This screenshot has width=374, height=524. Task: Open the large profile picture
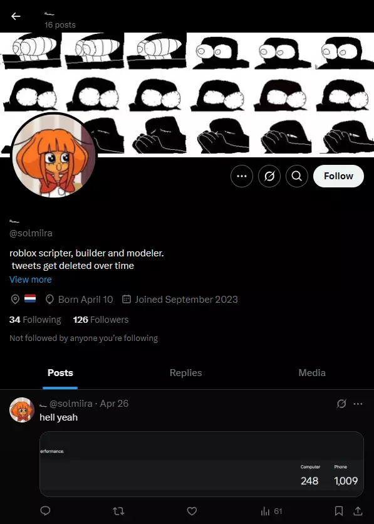click(54, 154)
